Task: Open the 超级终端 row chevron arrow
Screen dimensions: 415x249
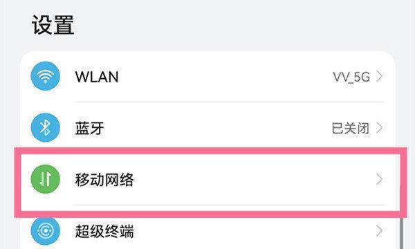Action: (x=380, y=231)
